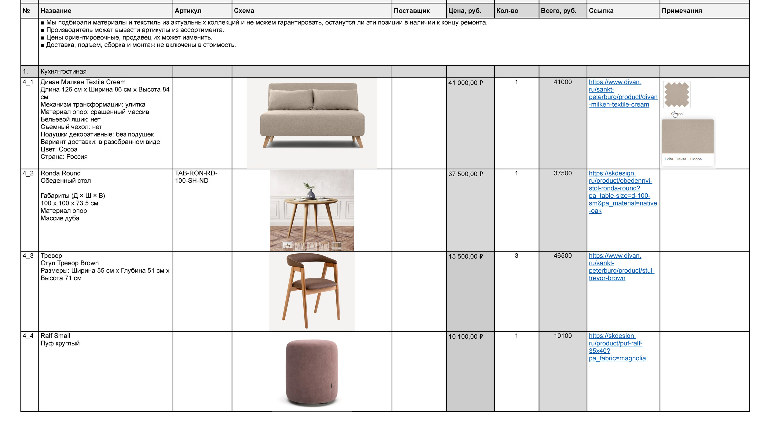Select the Тревор Brown chair image
Screen dimensions: 782x439
pos(312,291)
